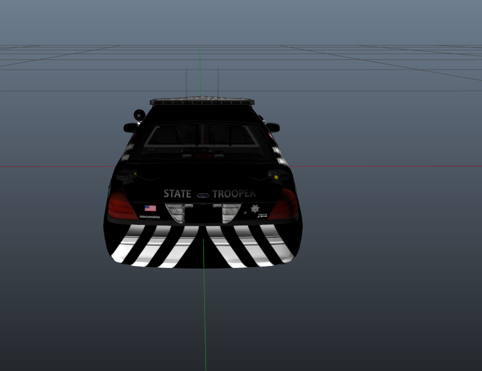The image size is (482, 371).
Task: Click the TROOPER lettering on the trunk
Action: (x=234, y=194)
